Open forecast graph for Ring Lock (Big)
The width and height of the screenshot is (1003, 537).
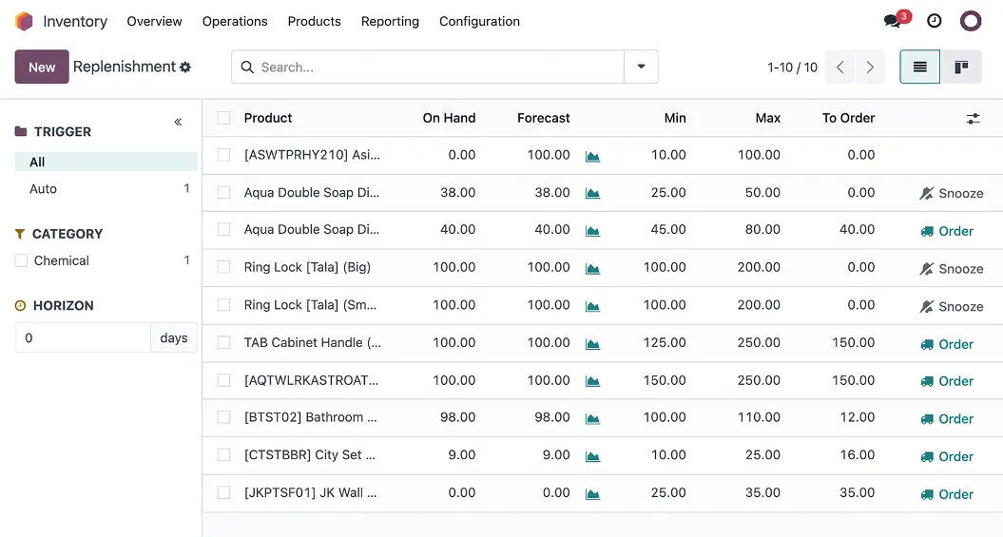(x=593, y=268)
